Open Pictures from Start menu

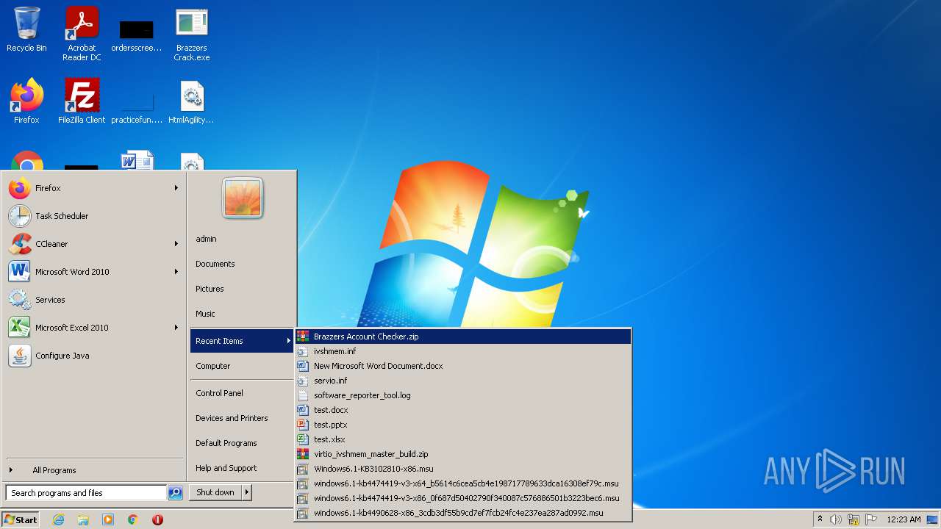tap(210, 289)
